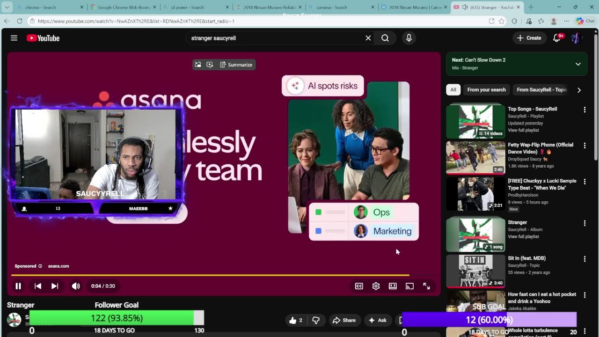This screenshot has width=599, height=337.
Task: Open options for the hot pocket Yoohoo video
Action: [584, 295]
